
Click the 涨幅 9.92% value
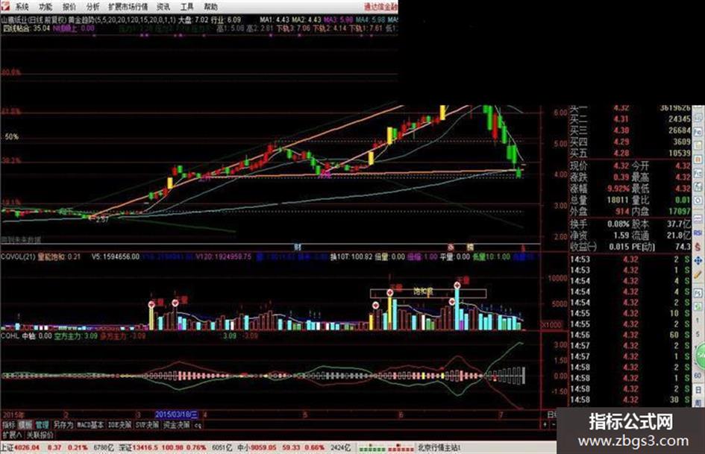618,189
